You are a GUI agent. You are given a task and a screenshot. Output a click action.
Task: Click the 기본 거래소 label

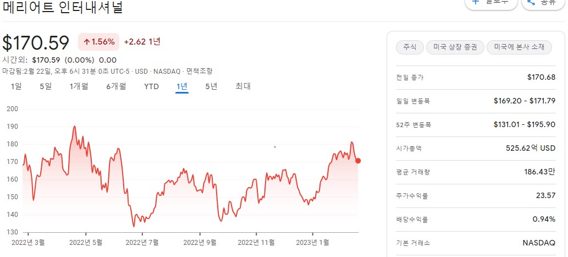pyautogui.click(x=413, y=243)
